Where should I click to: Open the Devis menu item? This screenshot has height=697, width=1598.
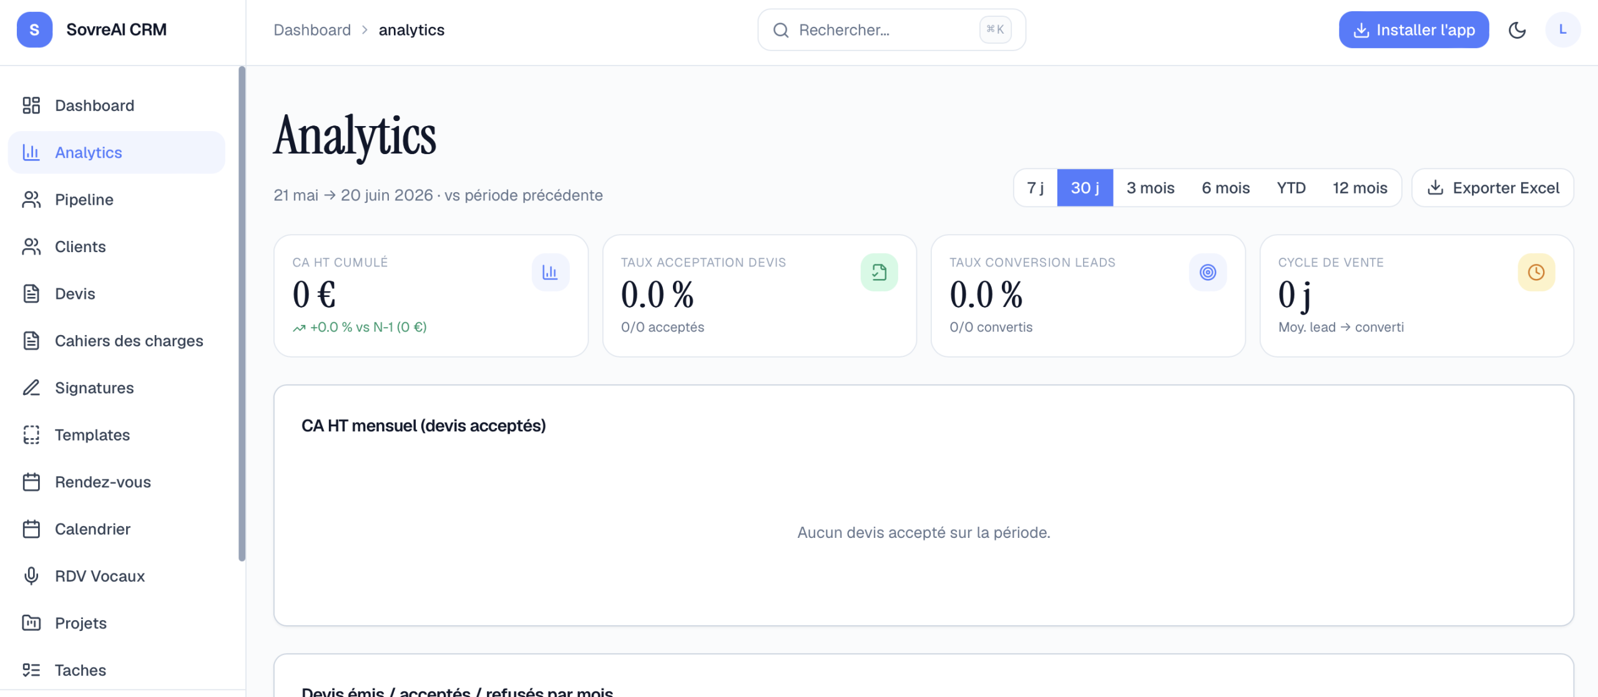click(117, 294)
